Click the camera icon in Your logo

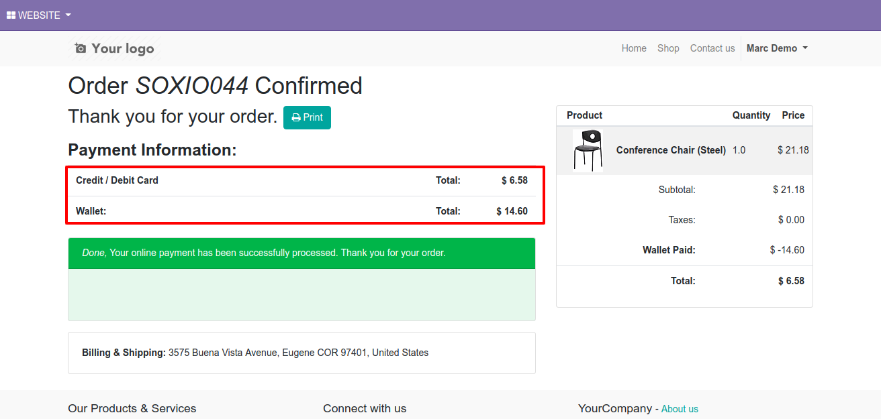coord(81,48)
